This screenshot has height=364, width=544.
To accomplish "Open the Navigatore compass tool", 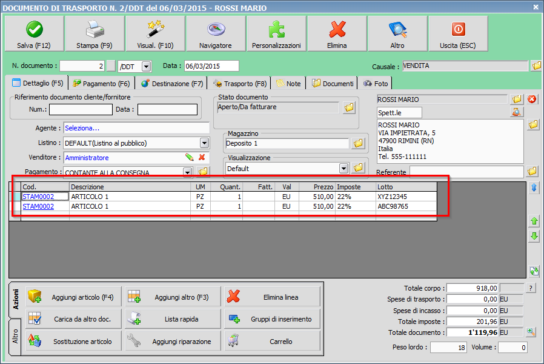I will pos(216,35).
